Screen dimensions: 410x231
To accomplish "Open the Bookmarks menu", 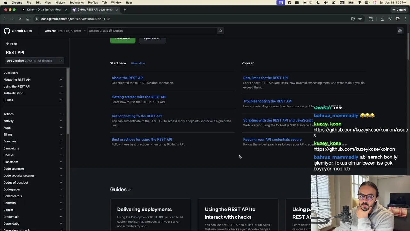I will point(76,3).
